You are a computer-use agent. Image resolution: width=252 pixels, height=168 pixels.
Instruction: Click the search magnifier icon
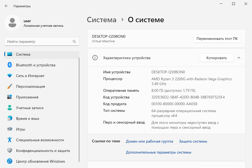coord(74,41)
